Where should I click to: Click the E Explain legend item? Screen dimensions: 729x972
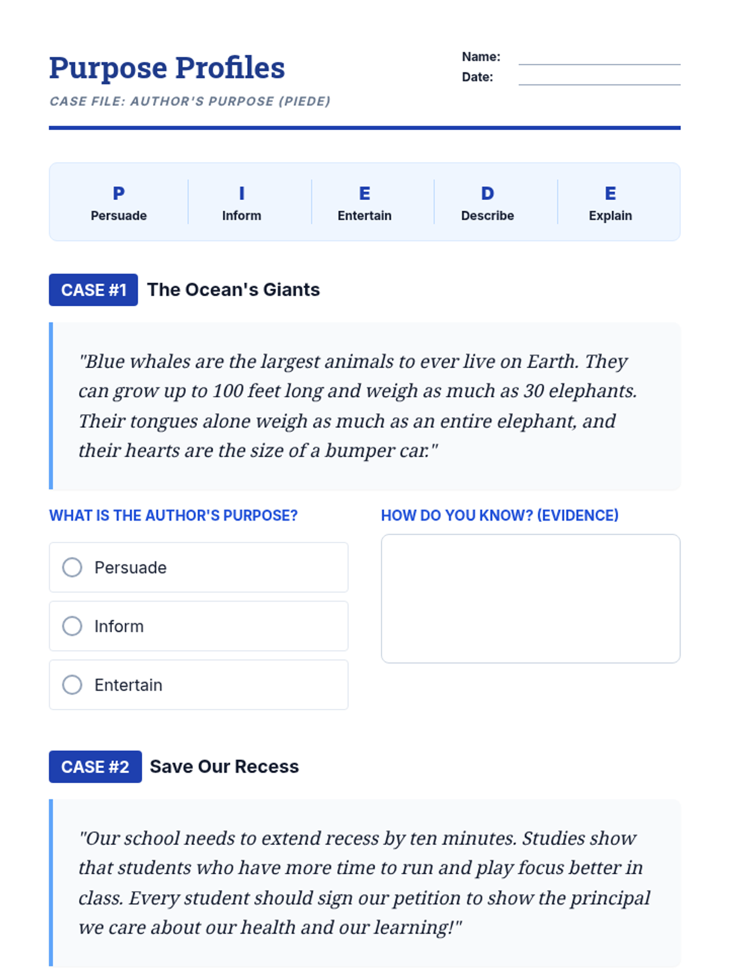pos(611,202)
